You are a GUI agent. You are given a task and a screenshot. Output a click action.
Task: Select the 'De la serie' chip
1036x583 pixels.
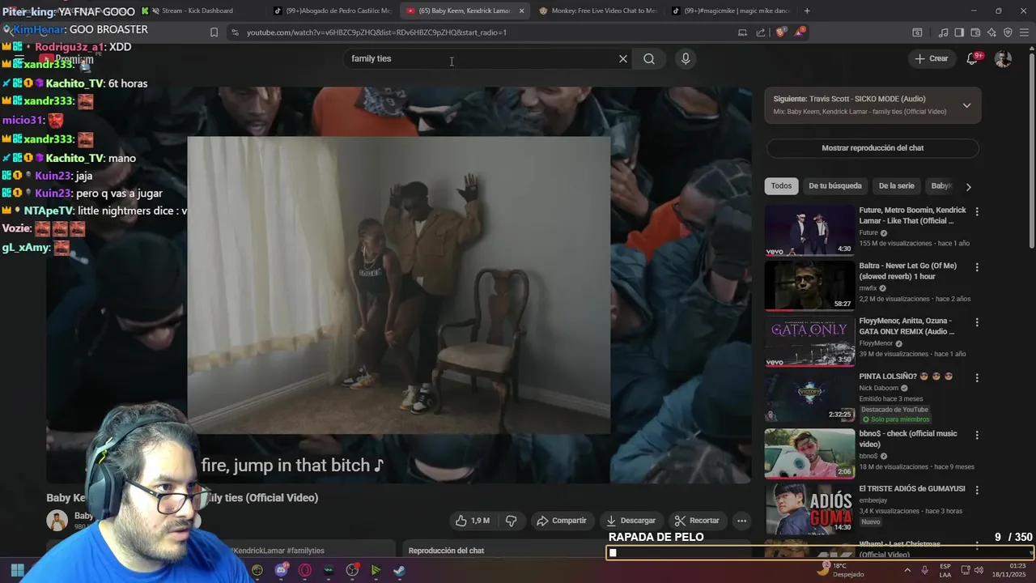point(896,185)
